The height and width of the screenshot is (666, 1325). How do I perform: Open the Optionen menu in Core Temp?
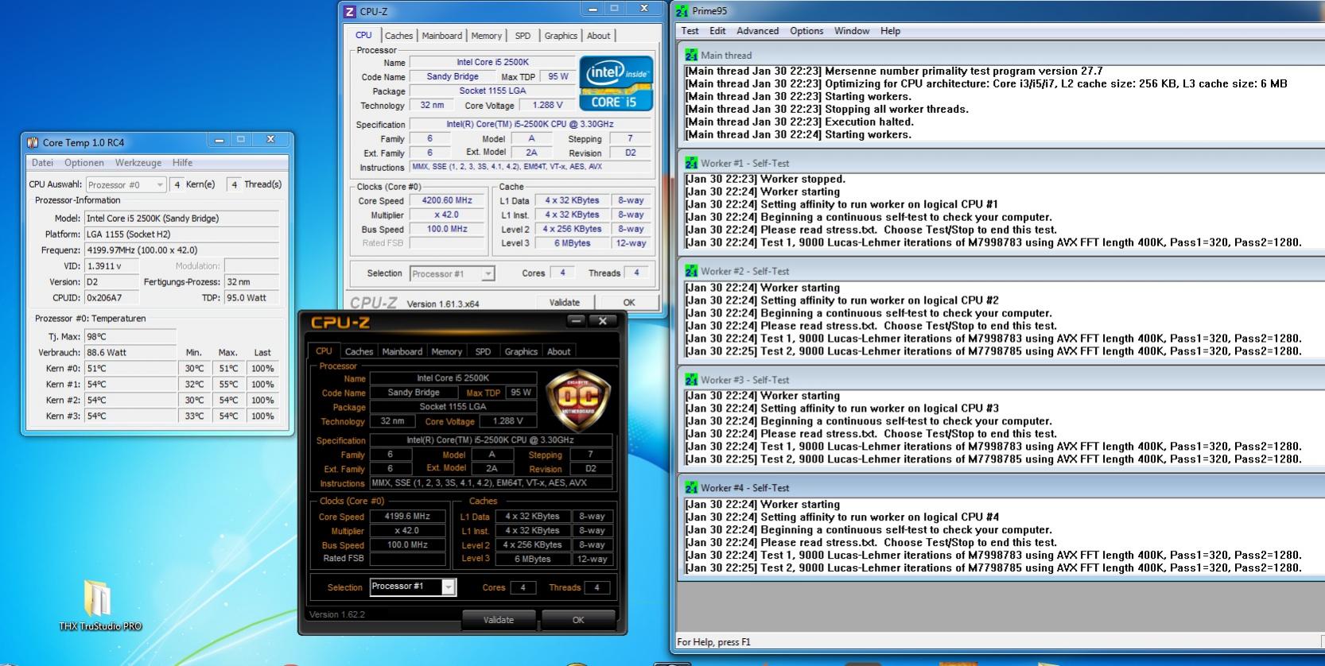pos(84,163)
